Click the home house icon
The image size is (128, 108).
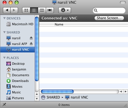pos(9,69)
